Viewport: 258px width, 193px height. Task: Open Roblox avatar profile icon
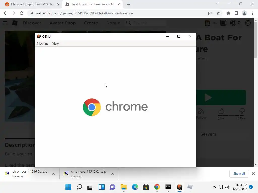(207, 23)
